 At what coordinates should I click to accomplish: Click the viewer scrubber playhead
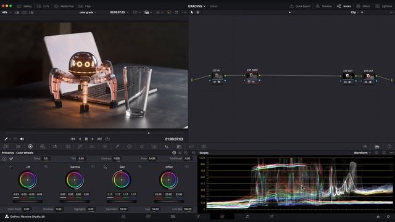149,133
